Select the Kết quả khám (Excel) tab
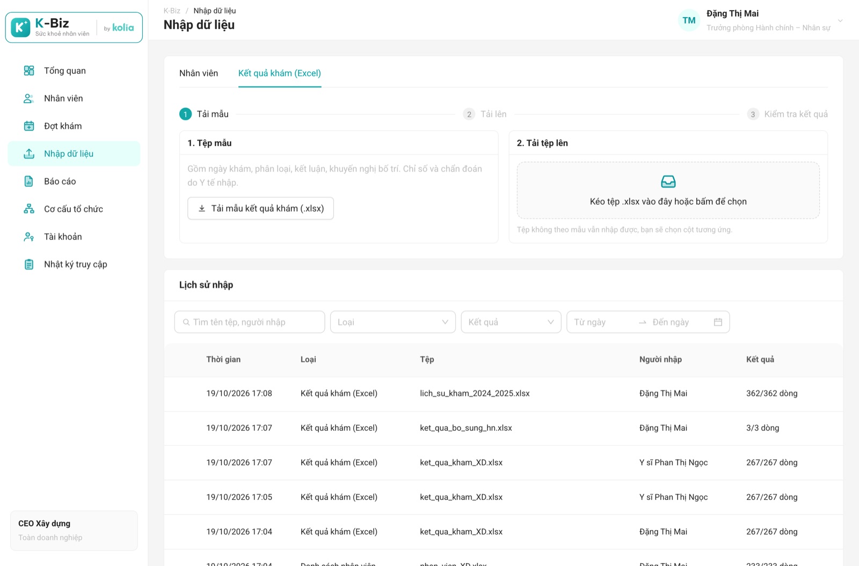Screen dimensions: 859x566 pos(280,73)
